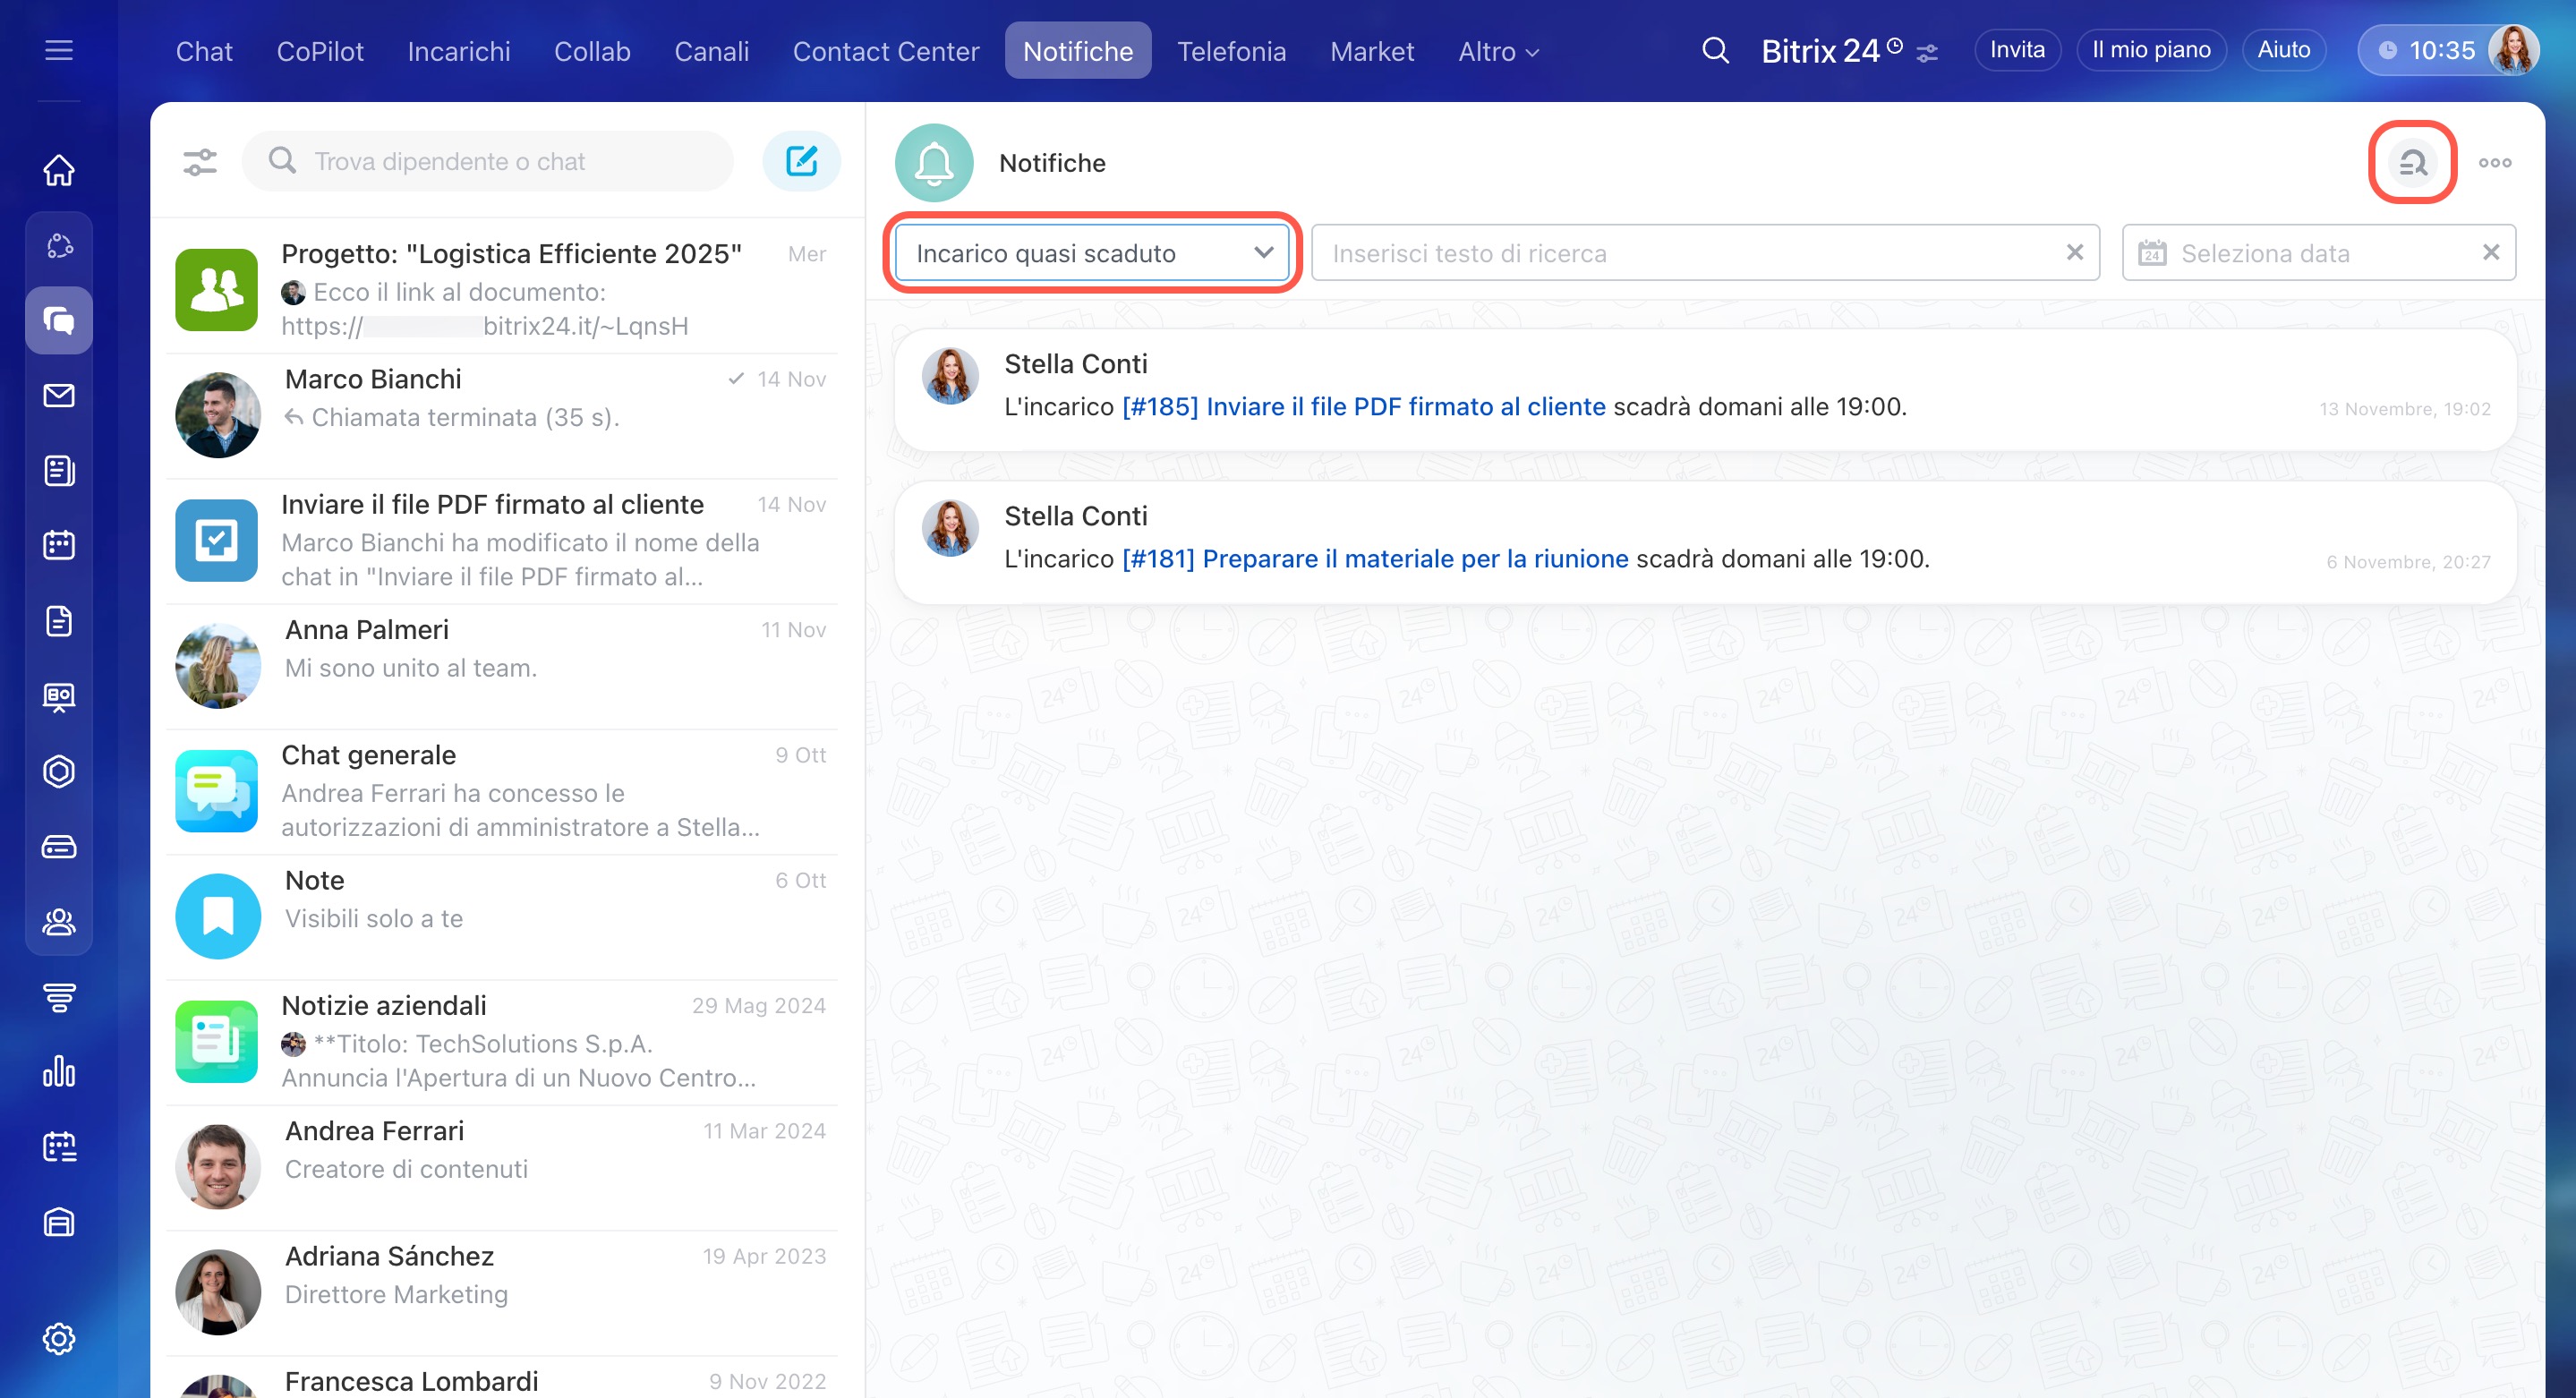This screenshot has height=1398, width=2576.
Task: Clear the search text field
Action: [x=2075, y=253]
